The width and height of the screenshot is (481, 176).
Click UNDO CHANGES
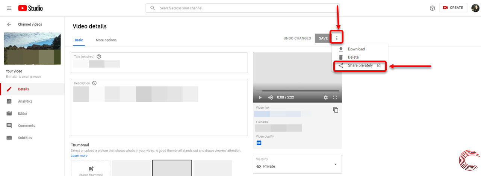coord(297,38)
